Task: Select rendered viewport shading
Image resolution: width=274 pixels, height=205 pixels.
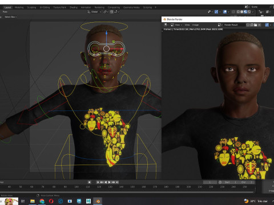Action: pyautogui.click(x=249, y=12)
